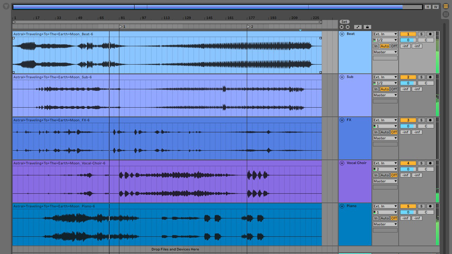Screen dimensions: 452x254
Task: Click locator 2 marker triangle
Action: (x=249, y=26)
